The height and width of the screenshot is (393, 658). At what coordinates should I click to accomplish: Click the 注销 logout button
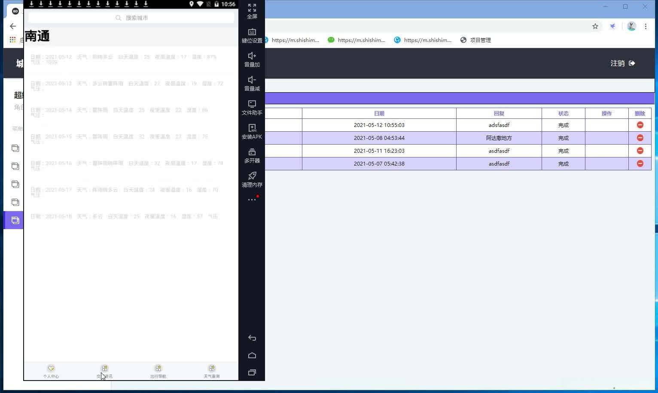point(623,63)
